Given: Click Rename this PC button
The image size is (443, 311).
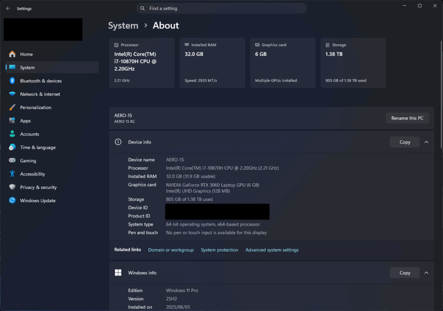Looking at the screenshot, I should 407,118.
